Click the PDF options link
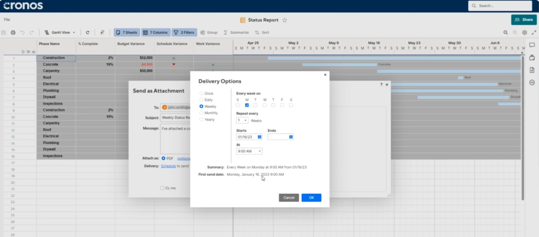 click(x=184, y=158)
